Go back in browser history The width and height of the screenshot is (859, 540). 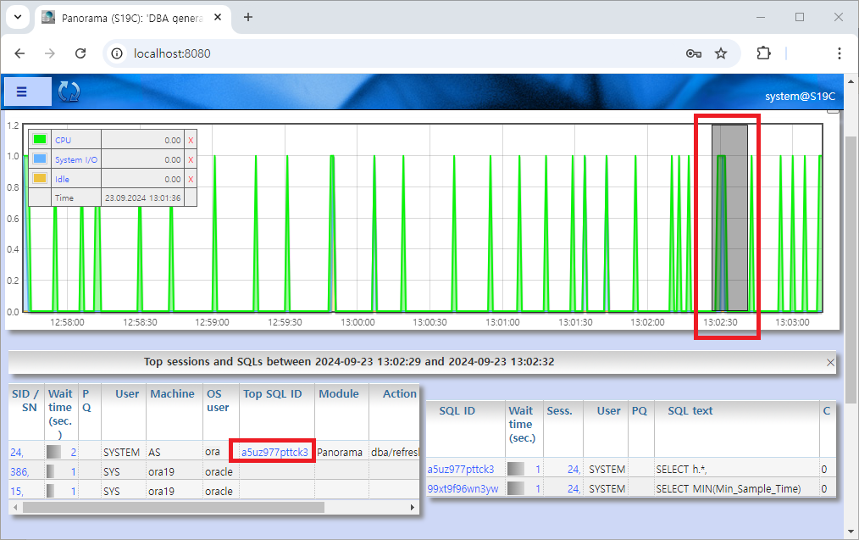(x=19, y=53)
